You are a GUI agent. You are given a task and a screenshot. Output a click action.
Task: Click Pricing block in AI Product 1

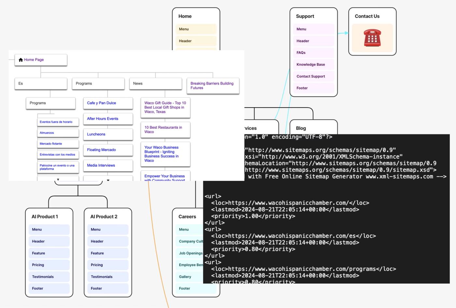pos(49,265)
